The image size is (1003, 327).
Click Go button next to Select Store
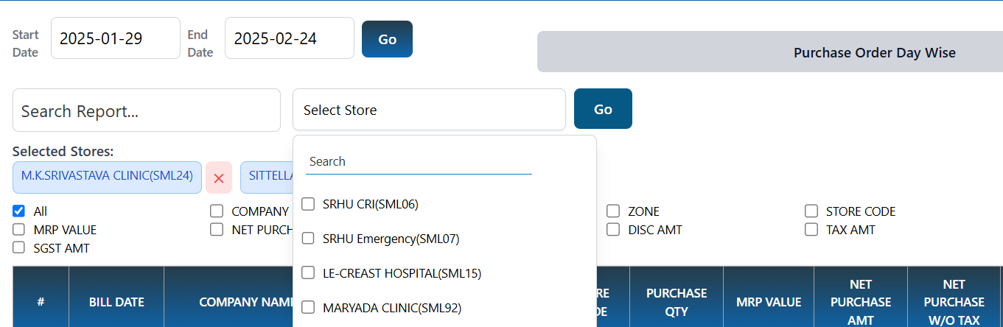point(603,109)
